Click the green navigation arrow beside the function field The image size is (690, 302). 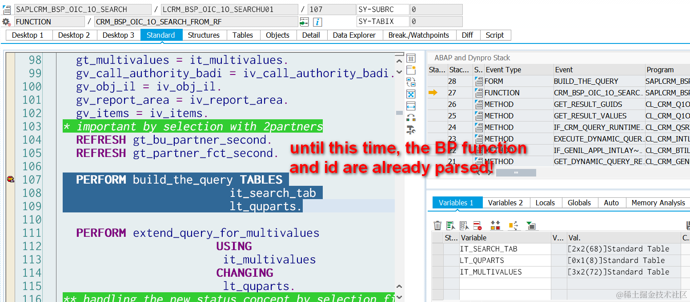[304, 21]
